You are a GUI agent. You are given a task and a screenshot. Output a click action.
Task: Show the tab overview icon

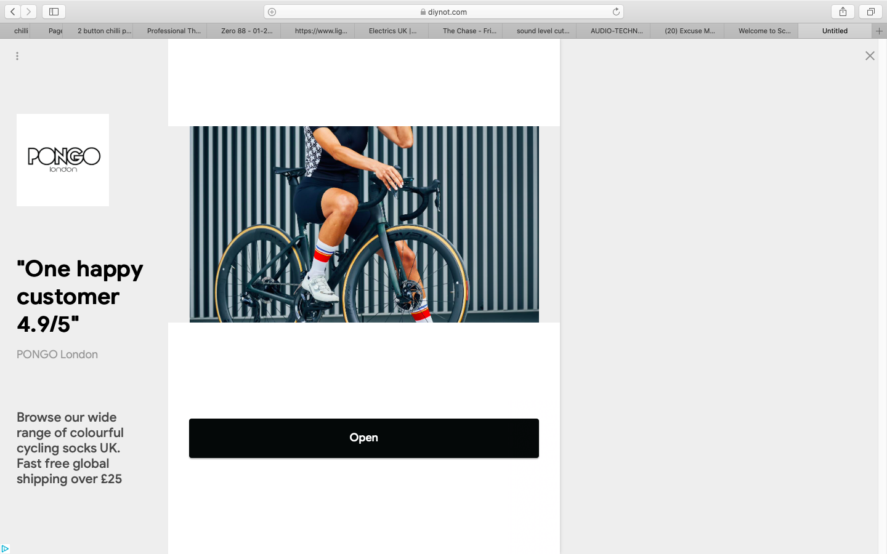coord(870,12)
